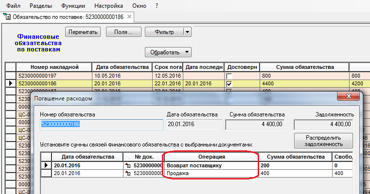Click the Поля ... button
The height and width of the screenshot is (194, 370).
click(123, 32)
